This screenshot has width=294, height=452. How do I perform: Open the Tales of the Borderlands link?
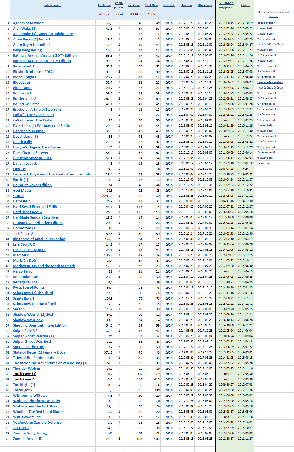point(33,358)
